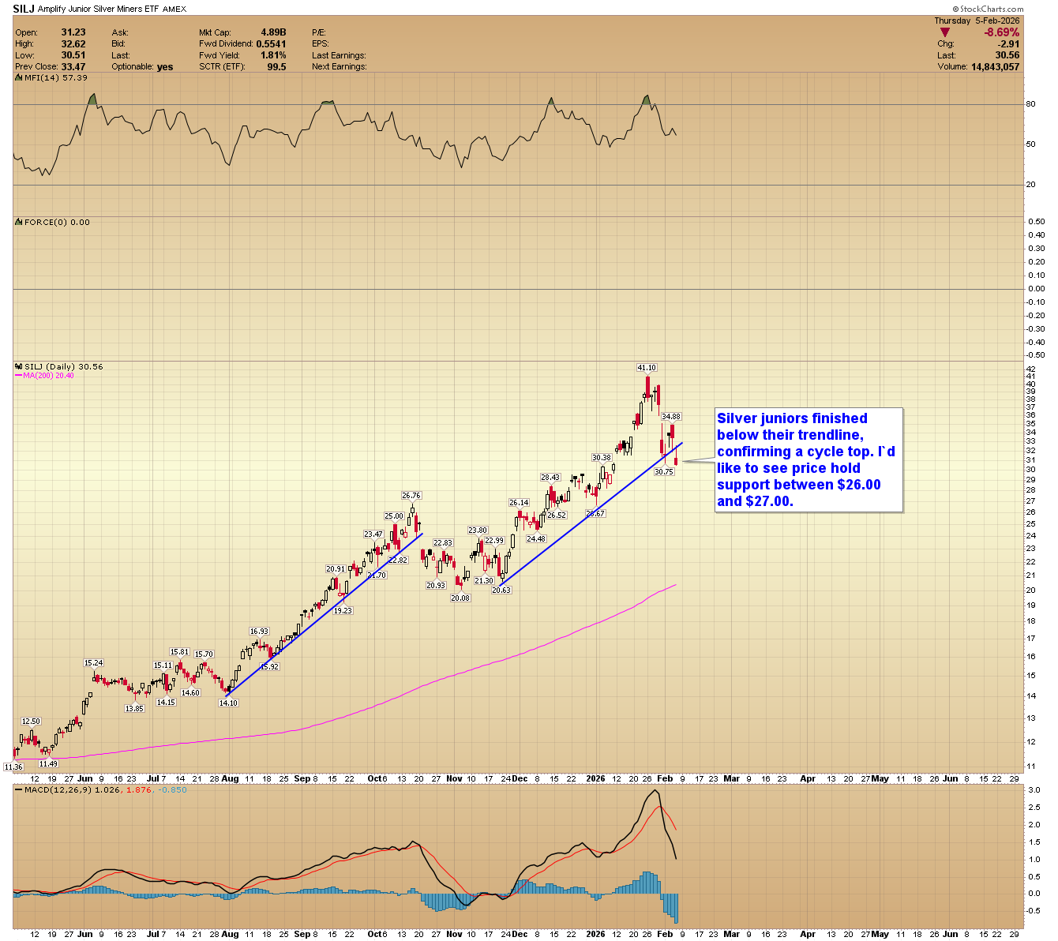Click the 41.10 peak price label

tap(647, 367)
